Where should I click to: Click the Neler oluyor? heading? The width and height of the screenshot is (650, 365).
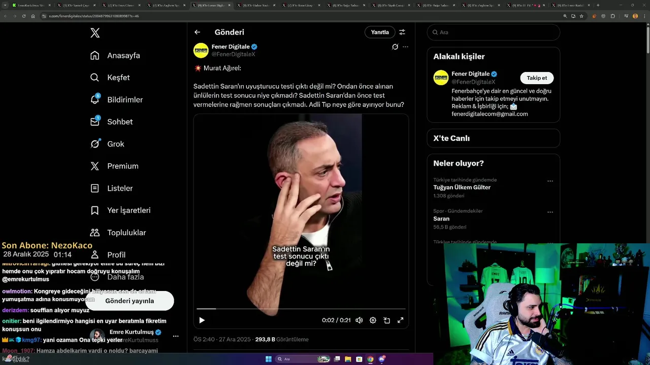[x=459, y=163]
